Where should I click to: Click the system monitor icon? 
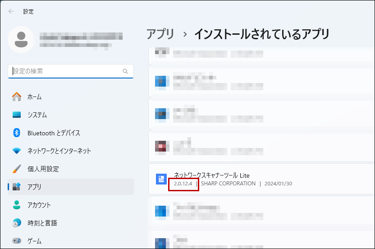click(x=17, y=115)
